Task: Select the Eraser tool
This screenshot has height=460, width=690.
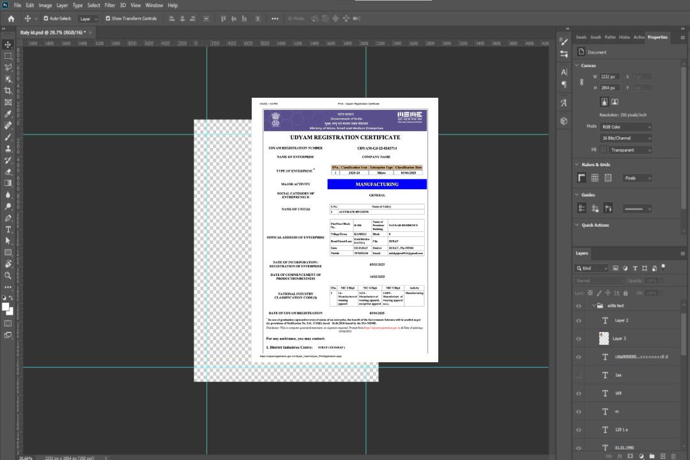Action: (8, 172)
